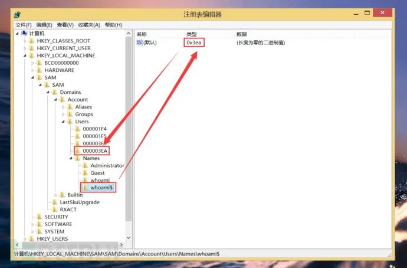Viewport: 407px width, 268px height.
Task: Click the Builtin folder icon
Action: click(63, 195)
